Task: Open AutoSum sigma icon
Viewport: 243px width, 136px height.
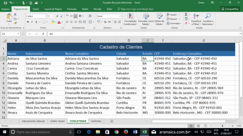Action: pos(186,15)
